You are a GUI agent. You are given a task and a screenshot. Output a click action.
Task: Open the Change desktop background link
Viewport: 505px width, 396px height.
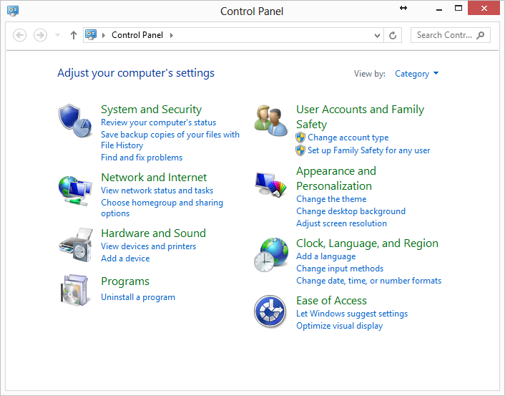[x=350, y=211]
